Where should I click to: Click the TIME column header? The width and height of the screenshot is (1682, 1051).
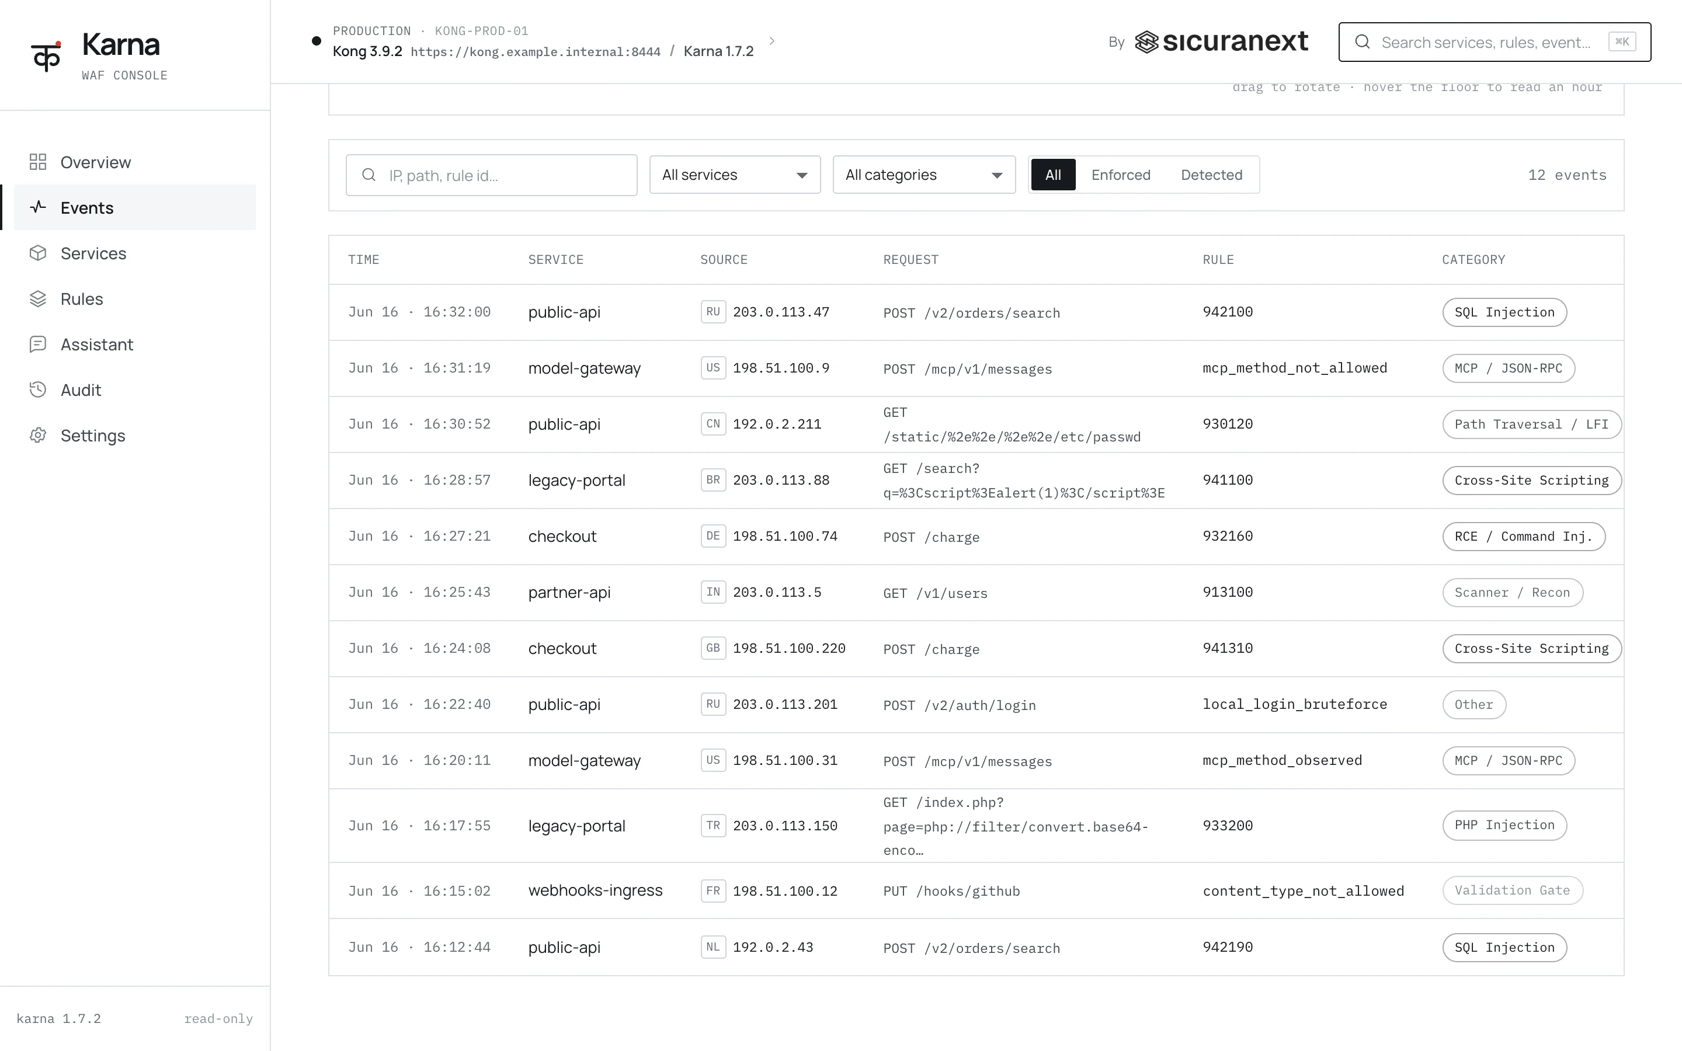[363, 259]
